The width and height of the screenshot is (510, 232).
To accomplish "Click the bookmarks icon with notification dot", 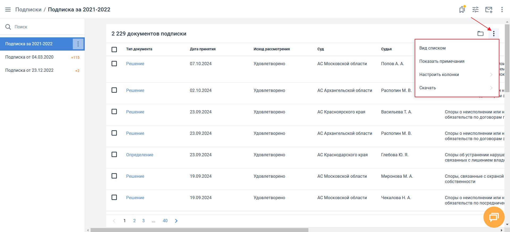I will [462, 10].
